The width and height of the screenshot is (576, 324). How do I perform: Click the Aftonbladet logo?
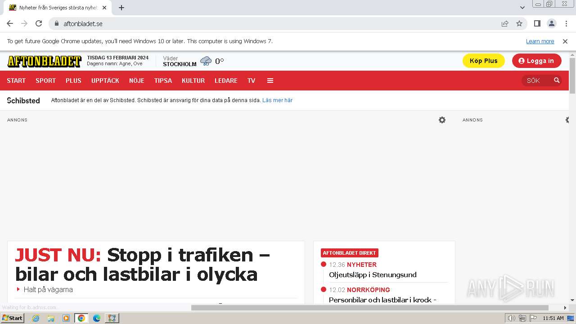pos(44,61)
